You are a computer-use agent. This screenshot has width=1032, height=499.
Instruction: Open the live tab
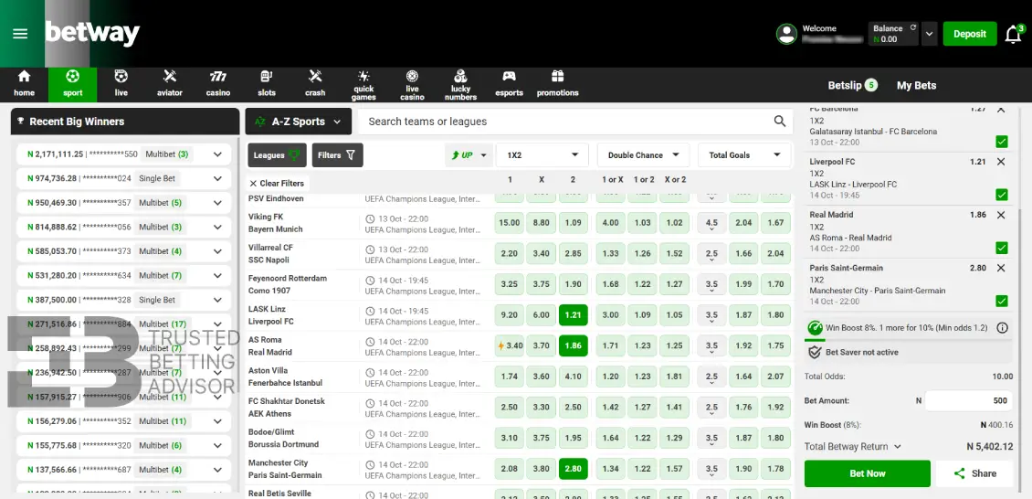tap(121, 84)
